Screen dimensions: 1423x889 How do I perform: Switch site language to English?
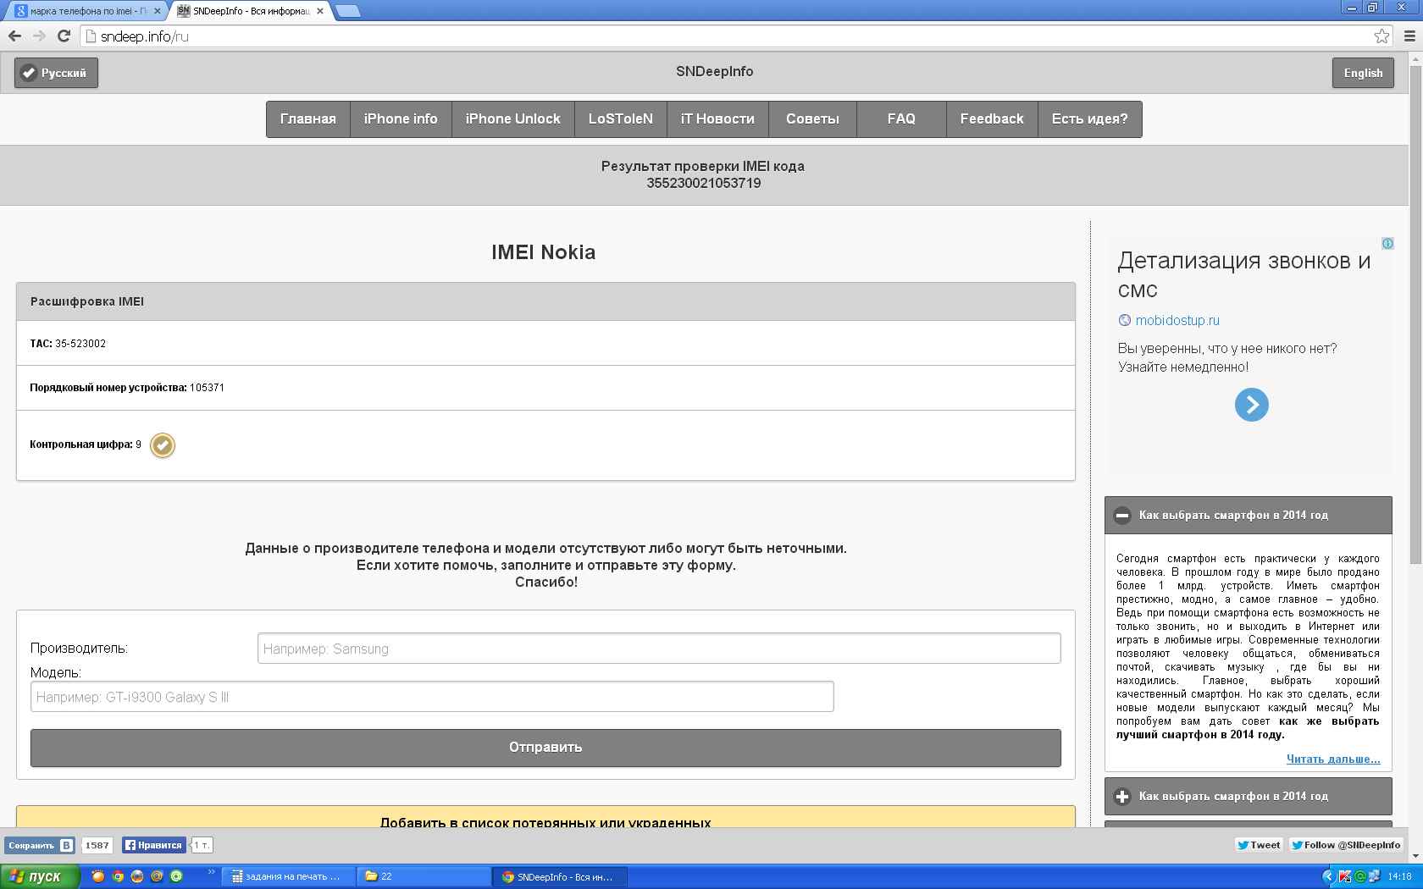(x=1362, y=73)
